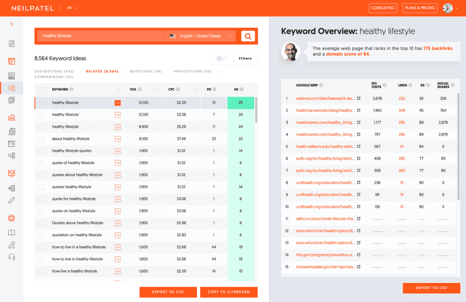Open the magnifier pulse analysis sidebar icon
The width and height of the screenshot is (466, 302).
click(x=11, y=131)
